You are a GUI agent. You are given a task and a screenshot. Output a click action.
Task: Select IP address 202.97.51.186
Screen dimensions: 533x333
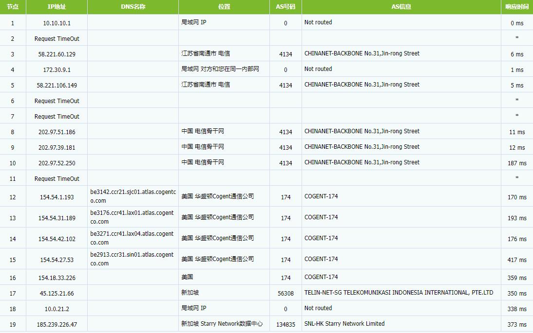tap(57, 132)
